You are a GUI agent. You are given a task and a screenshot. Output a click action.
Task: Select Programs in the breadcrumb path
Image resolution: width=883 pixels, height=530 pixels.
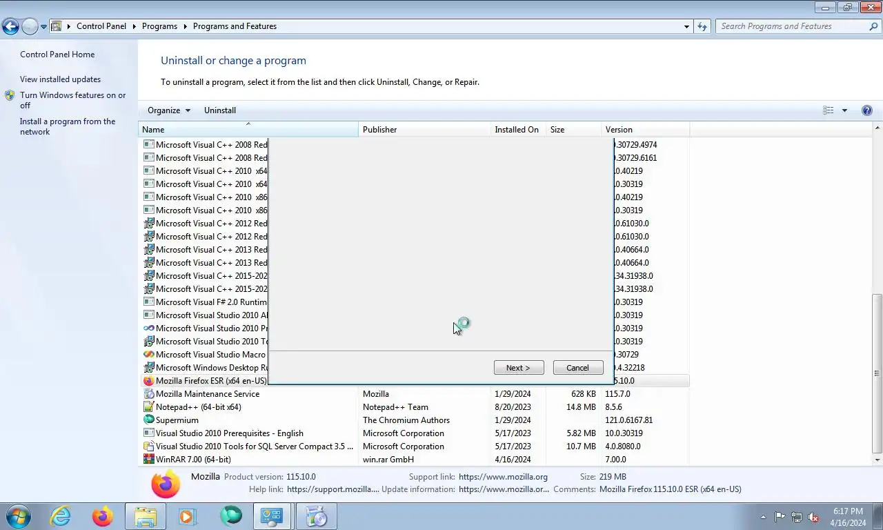coord(159,26)
